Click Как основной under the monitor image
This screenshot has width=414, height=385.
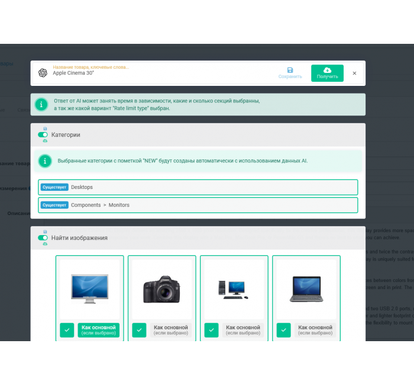99,330
